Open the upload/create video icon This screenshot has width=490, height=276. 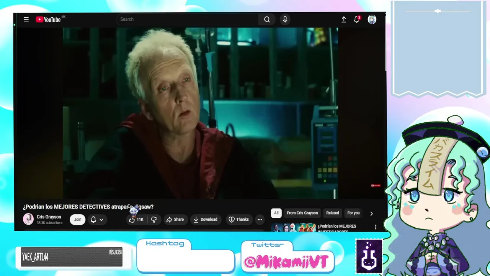(344, 20)
